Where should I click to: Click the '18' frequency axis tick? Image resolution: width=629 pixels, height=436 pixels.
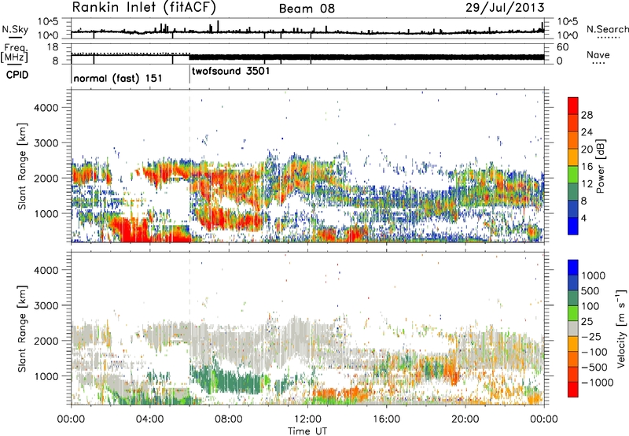tap(53, 47)
